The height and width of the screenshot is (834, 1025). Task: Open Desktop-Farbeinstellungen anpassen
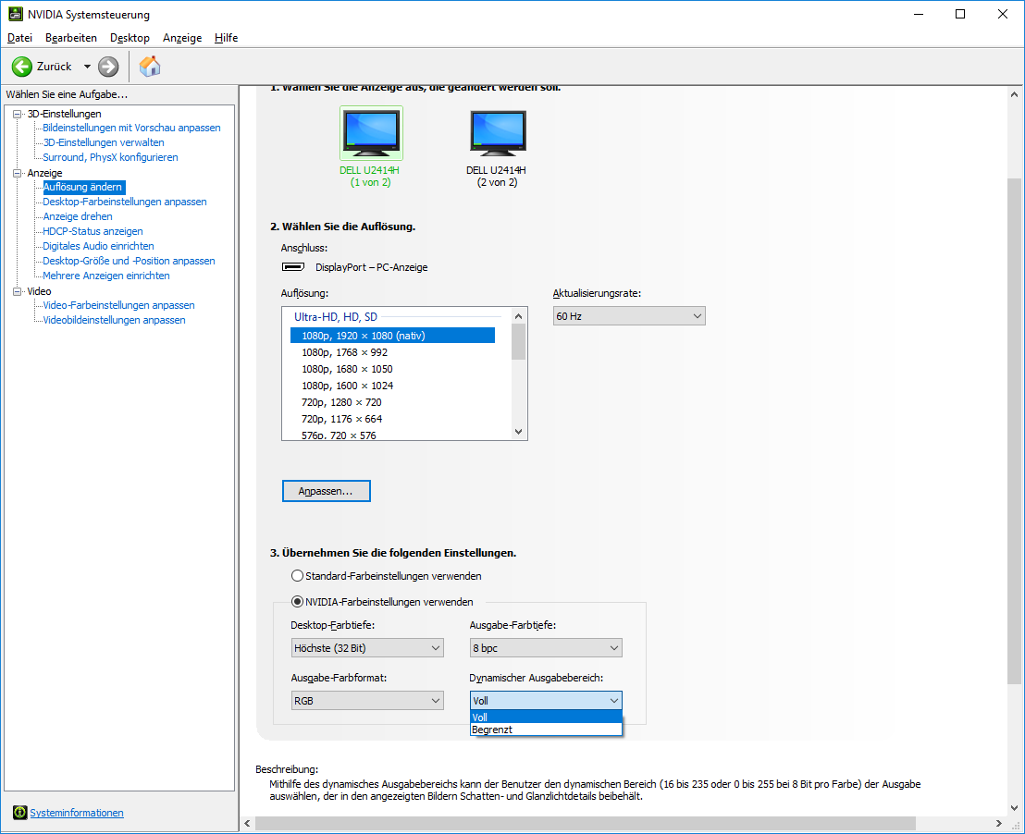click(125, 202)
